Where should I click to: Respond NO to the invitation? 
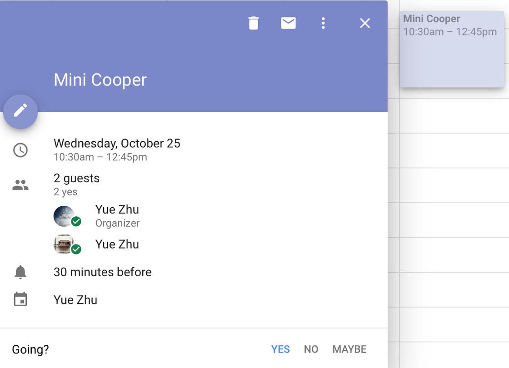coord(311,349)
